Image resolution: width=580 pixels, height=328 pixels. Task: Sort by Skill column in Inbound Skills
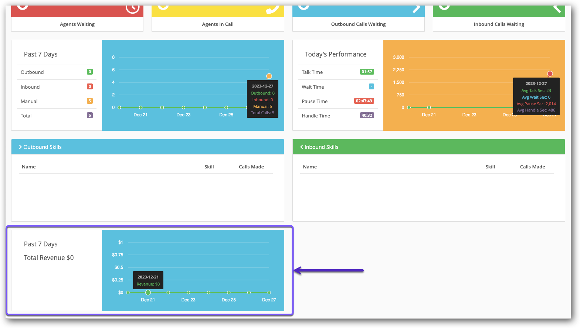click(490, 167)
